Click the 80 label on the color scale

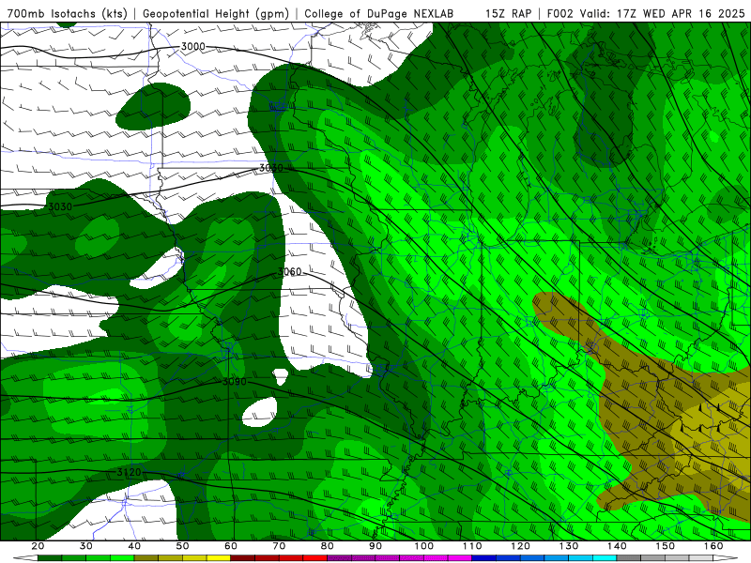[328, 546]
